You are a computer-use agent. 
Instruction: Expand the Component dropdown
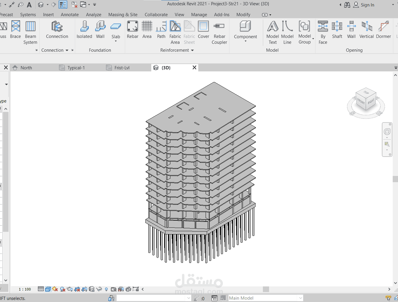pyautogui.click(x=246, y=41)
